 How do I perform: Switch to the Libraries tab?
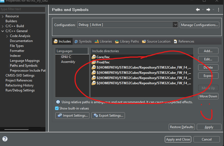pos(103,41)
